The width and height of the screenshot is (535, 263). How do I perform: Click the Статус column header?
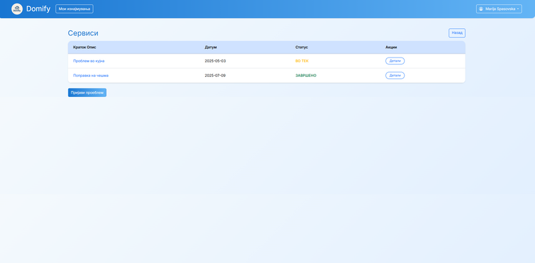pos(302,47)
